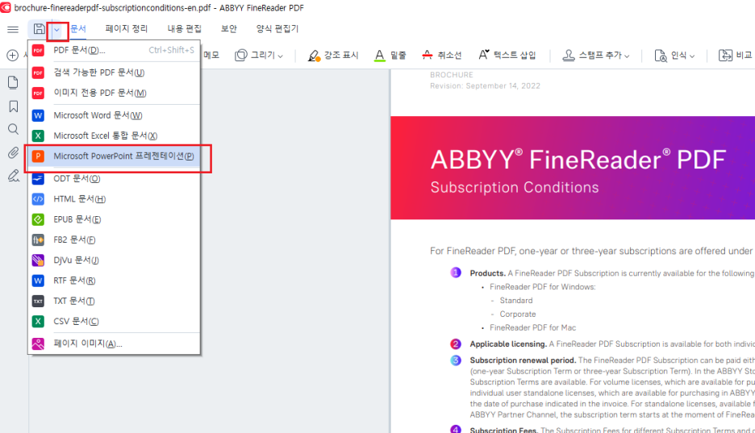The height and width of the screenshot is (433, 755).
Task: Click the 메모 note tool
Action: (x=211, y=56)
